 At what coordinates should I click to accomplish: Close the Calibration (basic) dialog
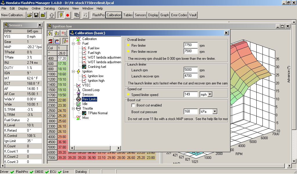tap(226, 33)
